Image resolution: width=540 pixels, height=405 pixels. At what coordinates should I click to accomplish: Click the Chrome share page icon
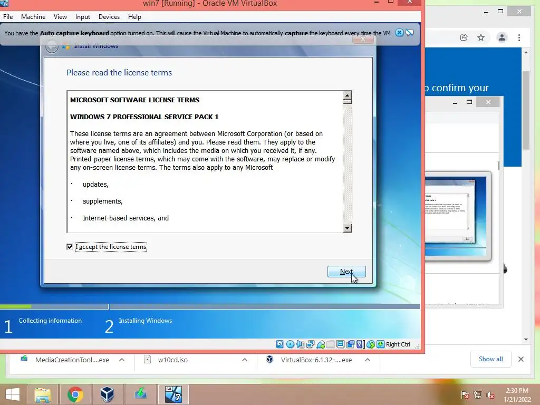pos(464,37)
